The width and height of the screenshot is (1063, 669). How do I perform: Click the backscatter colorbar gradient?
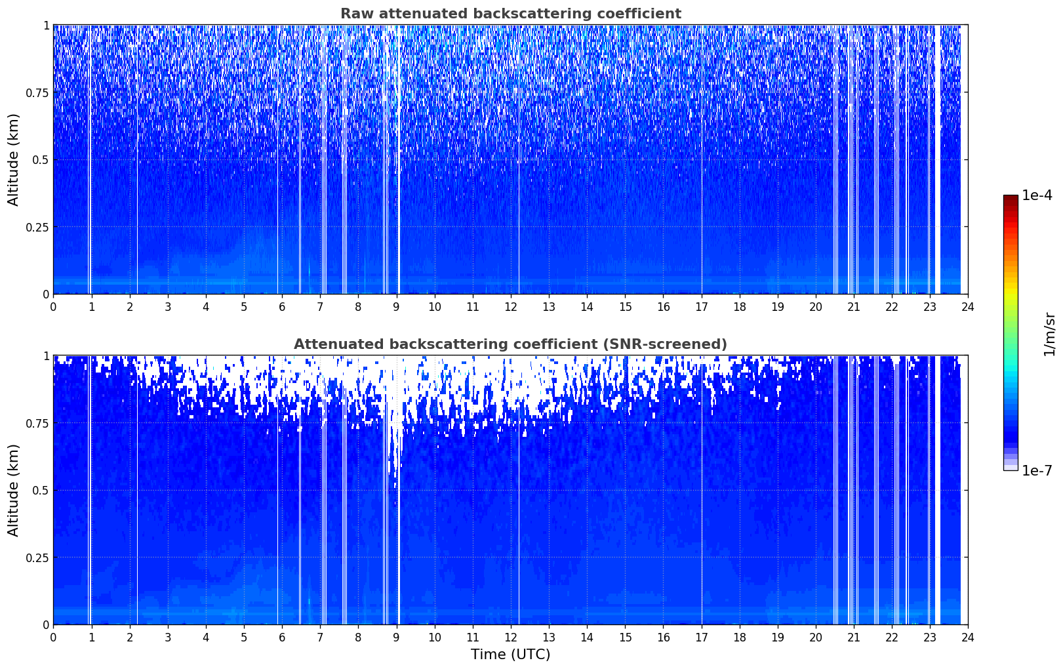click(x=1011, y=333)
